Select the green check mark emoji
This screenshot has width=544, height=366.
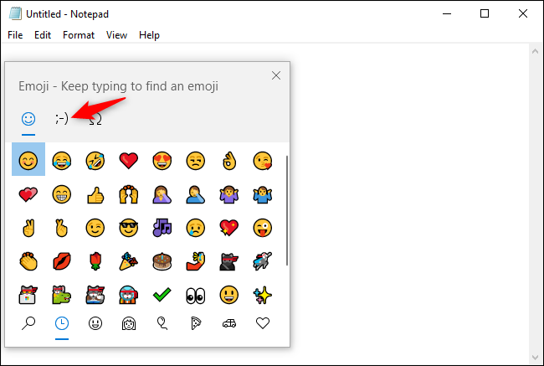click(160, 295)
